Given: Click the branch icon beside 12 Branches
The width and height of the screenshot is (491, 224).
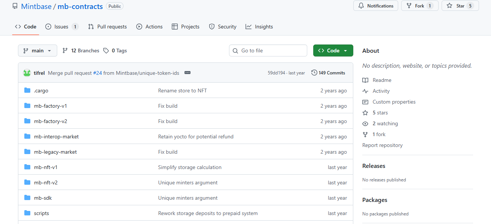Looking at the screenshot, I should click(65, 50).
